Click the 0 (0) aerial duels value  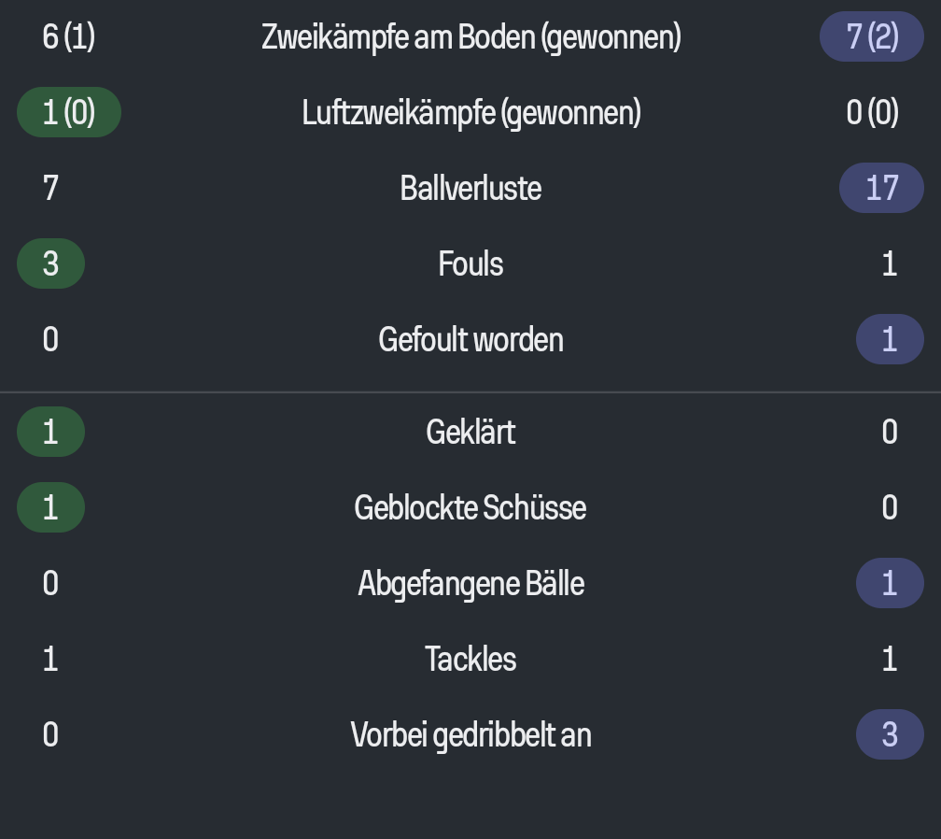pos(872,113)
